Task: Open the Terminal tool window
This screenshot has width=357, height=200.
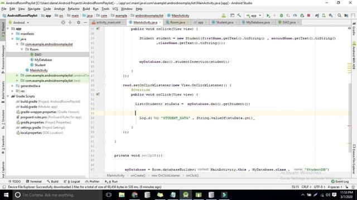Action: click(33, 182)
